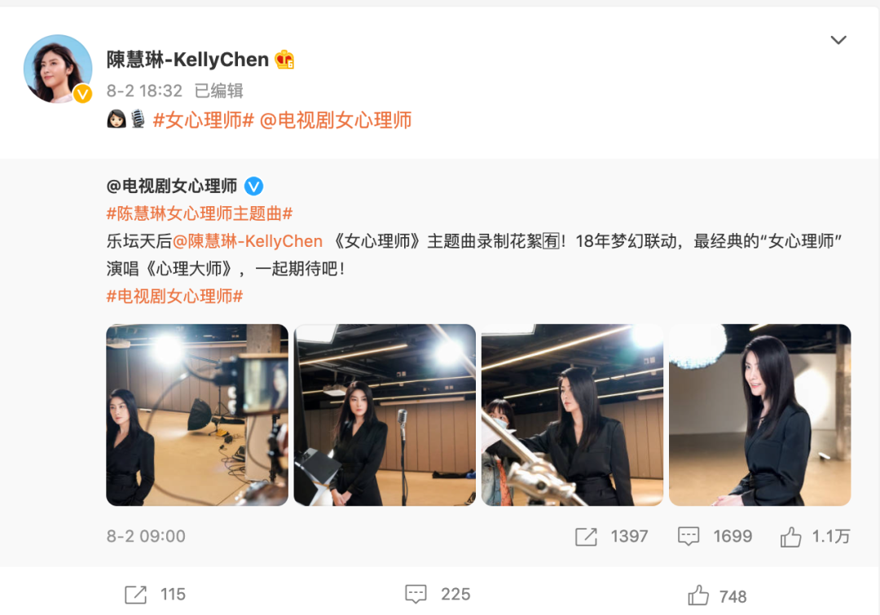Click the blue verified badge icon
This screenshot has height=615, width=880.
pyautogui.click(x=253, y=186)
